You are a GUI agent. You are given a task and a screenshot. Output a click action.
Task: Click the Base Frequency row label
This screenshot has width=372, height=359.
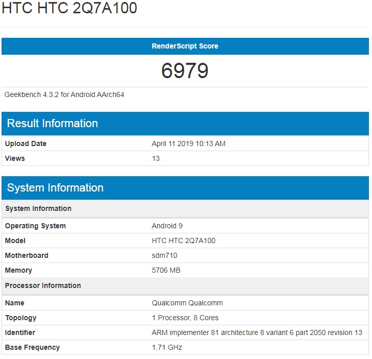(x=32, y=347)
